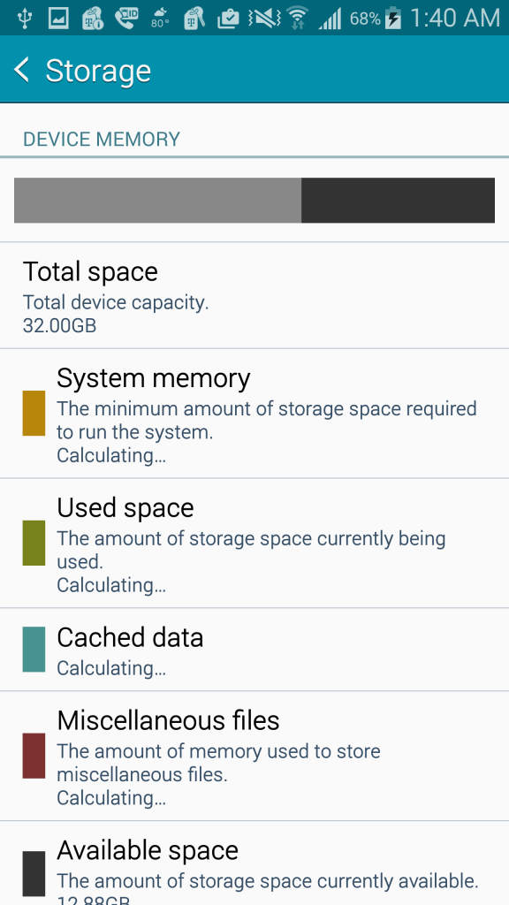The height and width of the screenshot is (905, 509).
Task: Tap the teal Cached data color swatch
Action: [x=33, y=650]
